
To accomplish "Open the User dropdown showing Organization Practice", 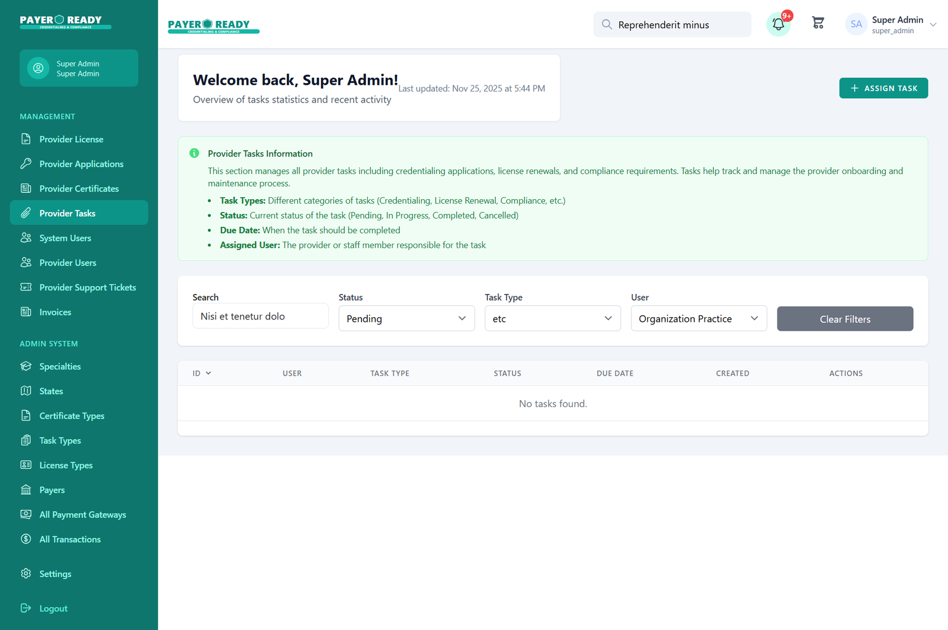I will click(699, 319).
